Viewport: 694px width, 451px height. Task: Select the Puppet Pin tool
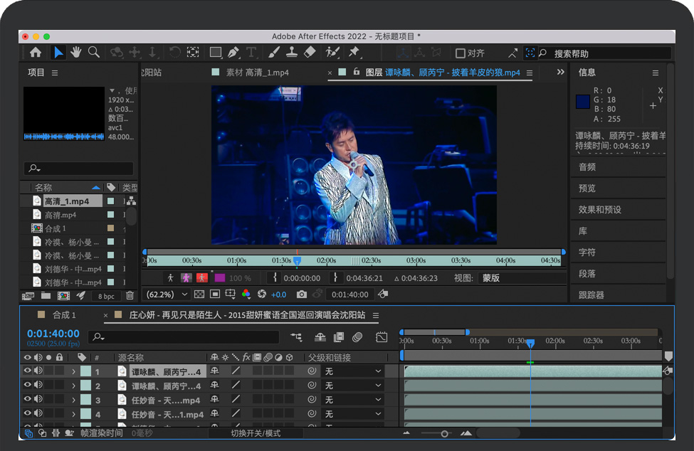[354, 53]
